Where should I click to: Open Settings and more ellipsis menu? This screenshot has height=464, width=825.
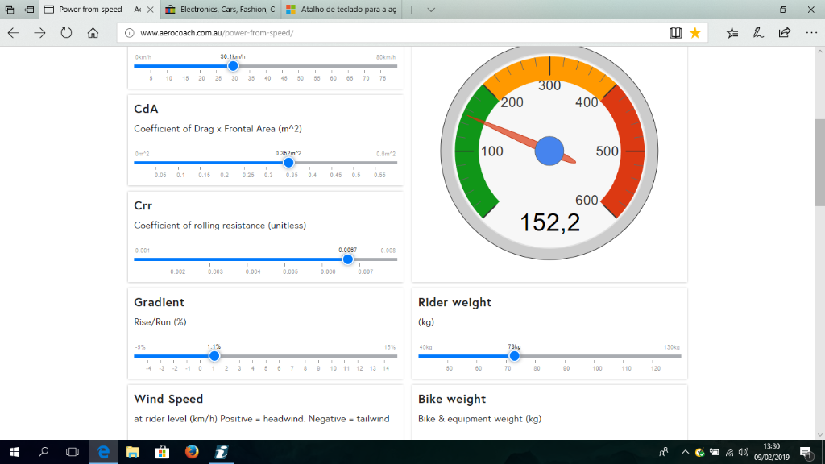[x=810, y=33]
